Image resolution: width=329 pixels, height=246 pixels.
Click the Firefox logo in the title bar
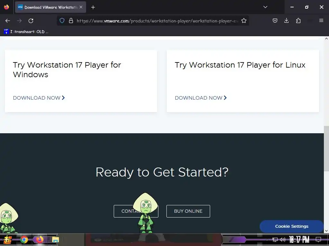[x=6, y=7]
